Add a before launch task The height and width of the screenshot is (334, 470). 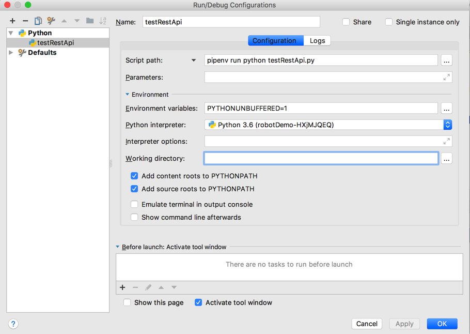point(122,287)
